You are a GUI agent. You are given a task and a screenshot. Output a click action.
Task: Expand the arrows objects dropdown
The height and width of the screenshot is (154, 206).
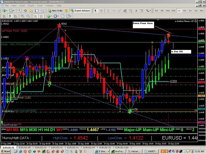[150, 11]
